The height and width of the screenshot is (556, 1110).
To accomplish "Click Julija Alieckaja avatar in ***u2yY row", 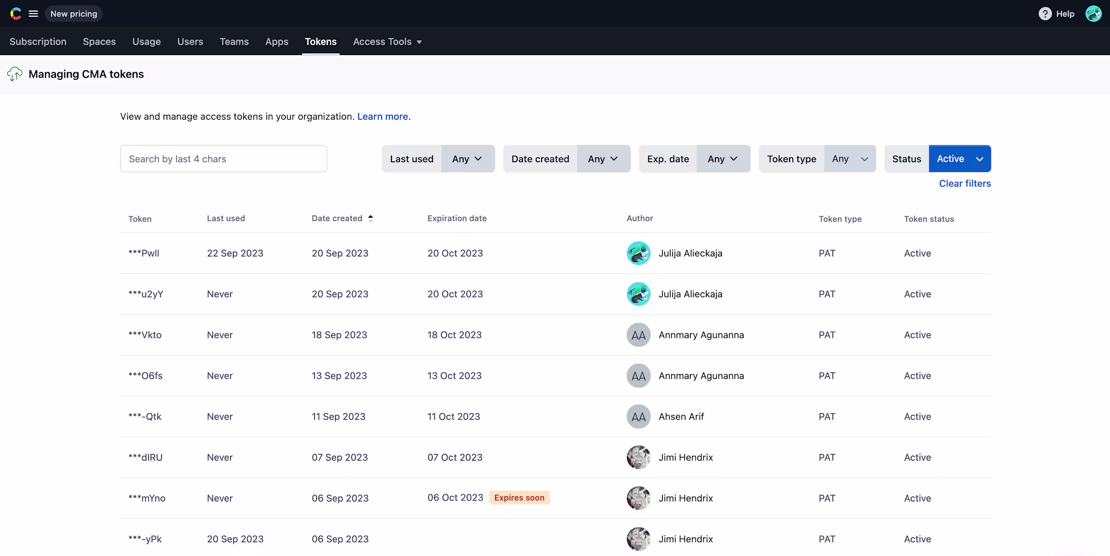I will [x=638, y=294].
